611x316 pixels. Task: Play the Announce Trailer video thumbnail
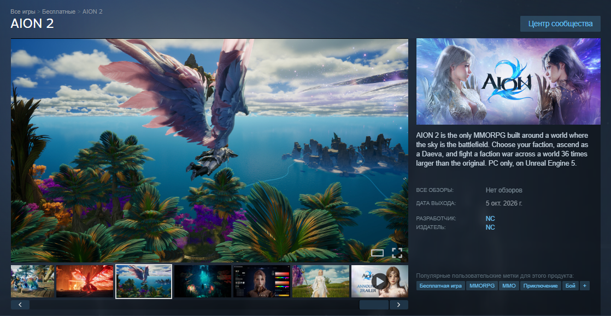[x=379, y=282]
